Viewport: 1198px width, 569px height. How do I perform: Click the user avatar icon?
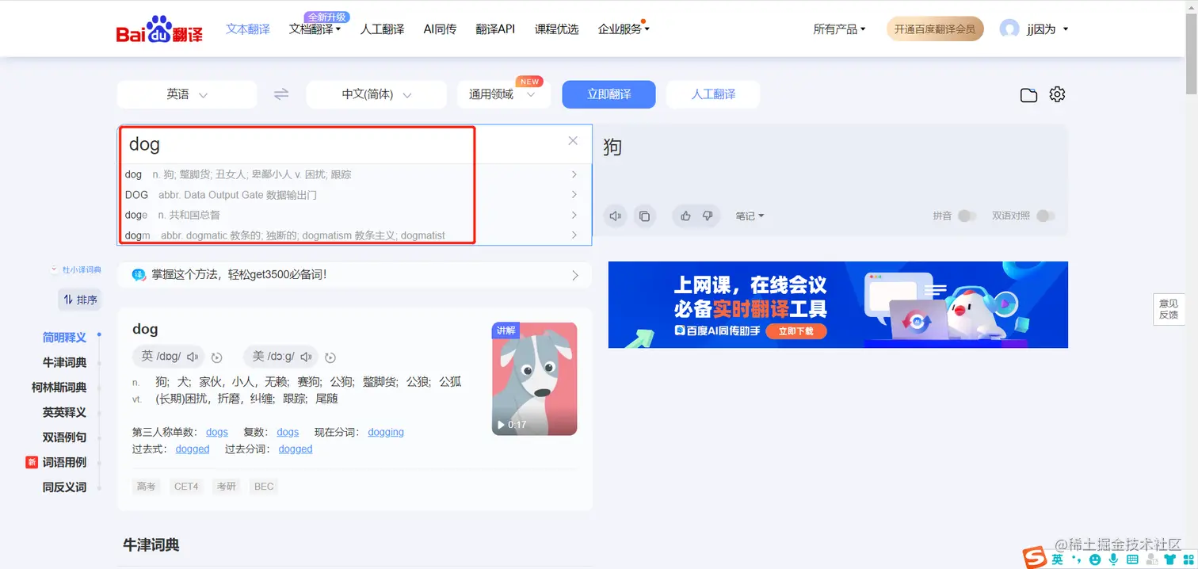(x=1009, y=29)
